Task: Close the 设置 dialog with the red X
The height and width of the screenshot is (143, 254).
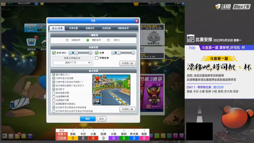Action: [137, 21]
